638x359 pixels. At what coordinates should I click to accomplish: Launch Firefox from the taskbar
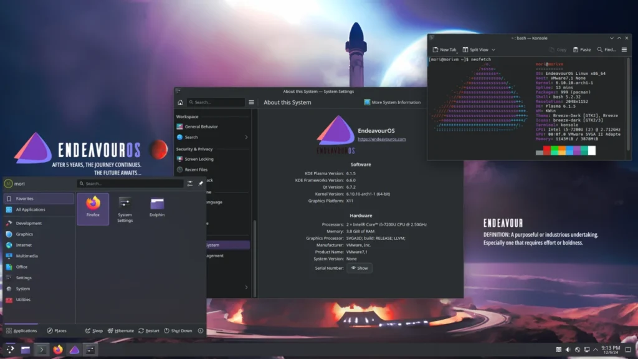pyautogui.click(x=58, y=349)
